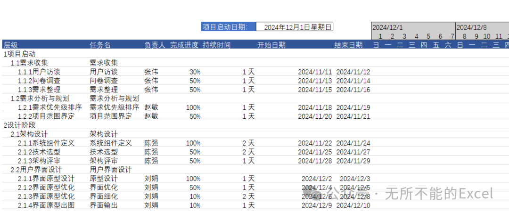509x214 pixels.
Task: Click the 2.2用户界面设计 level cell
Action: pos(36,170)
